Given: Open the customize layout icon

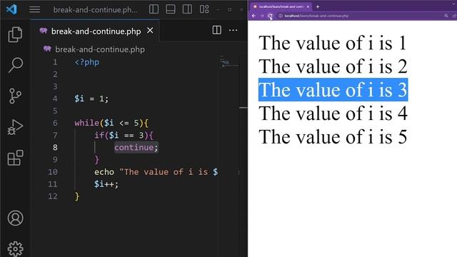Looking at the screenshot, I should click(204, 9).
